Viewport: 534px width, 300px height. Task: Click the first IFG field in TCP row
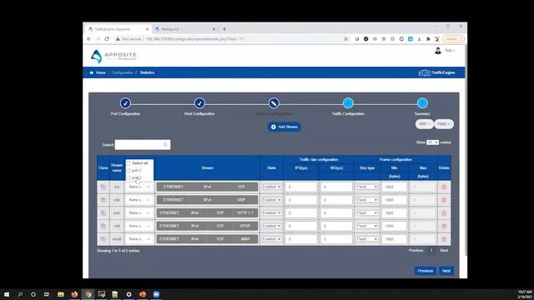300,187
